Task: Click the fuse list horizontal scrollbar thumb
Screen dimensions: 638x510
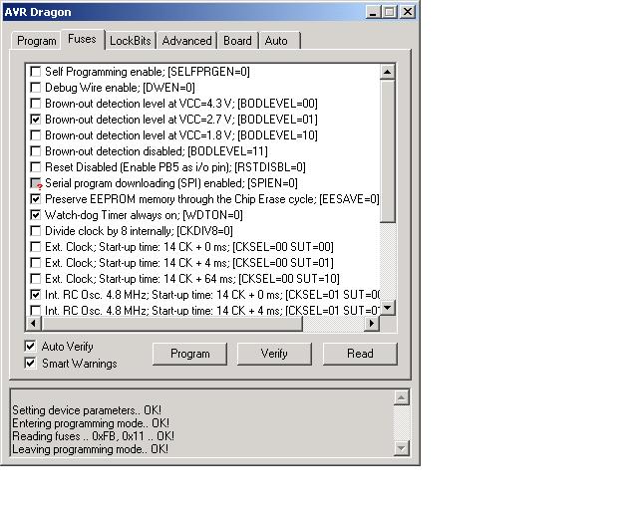Action: [171, 324]
